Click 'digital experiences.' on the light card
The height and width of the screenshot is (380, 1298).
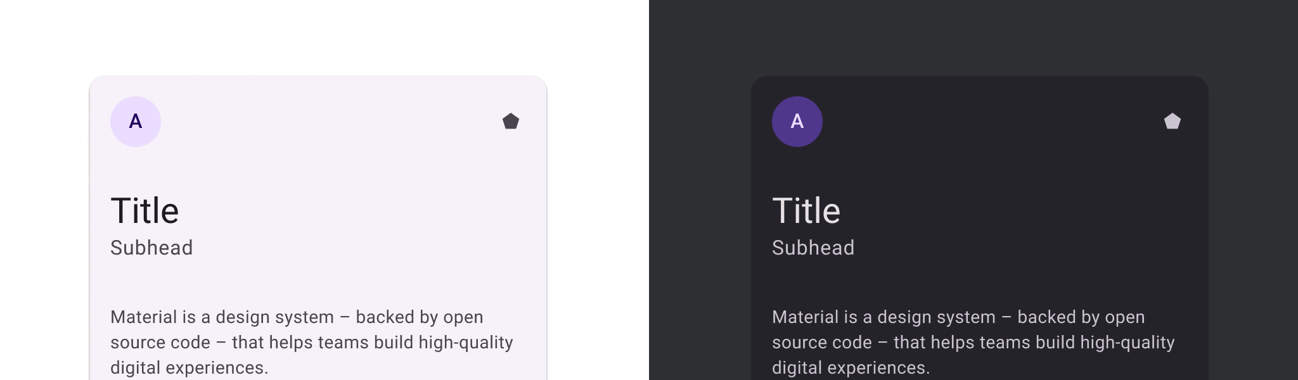pyautogui.click(x=189, y=368)
